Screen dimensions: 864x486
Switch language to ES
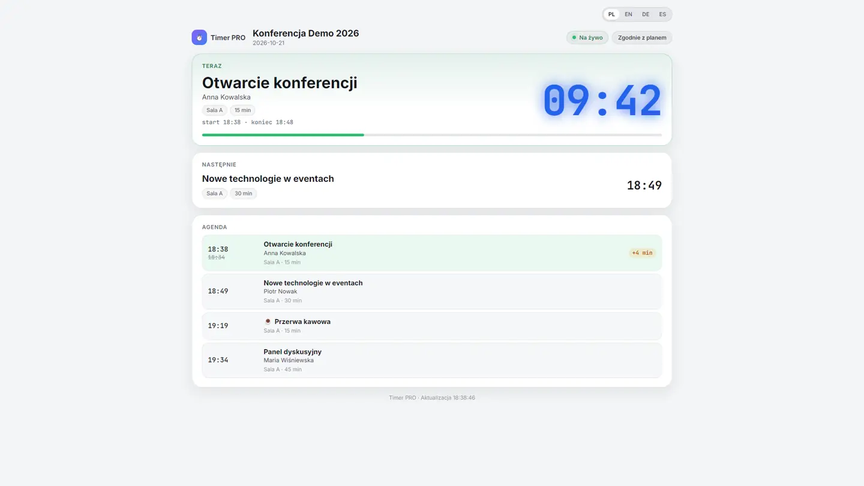[662, 14]
